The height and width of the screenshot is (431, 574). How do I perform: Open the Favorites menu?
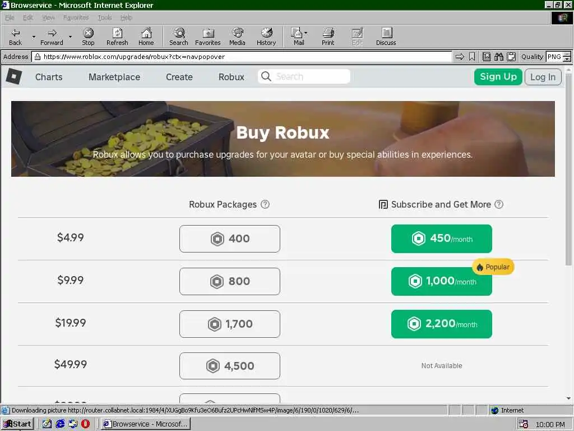(76, 17)
